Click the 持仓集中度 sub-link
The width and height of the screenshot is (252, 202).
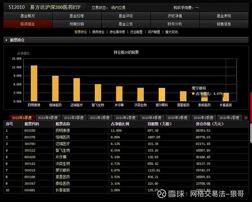point(117,32)
